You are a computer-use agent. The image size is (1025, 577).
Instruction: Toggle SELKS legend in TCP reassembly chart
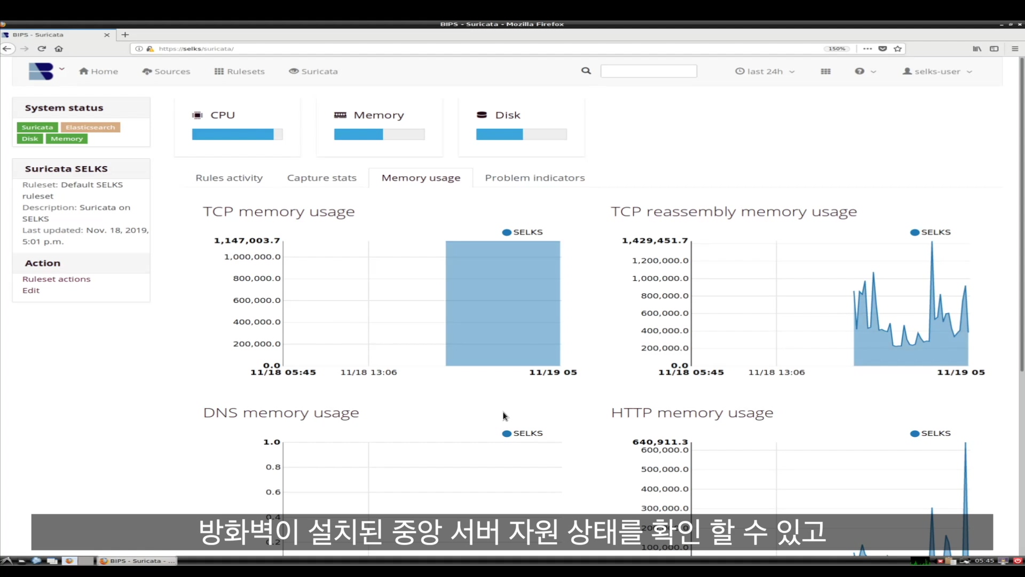[x=931, y=232]
